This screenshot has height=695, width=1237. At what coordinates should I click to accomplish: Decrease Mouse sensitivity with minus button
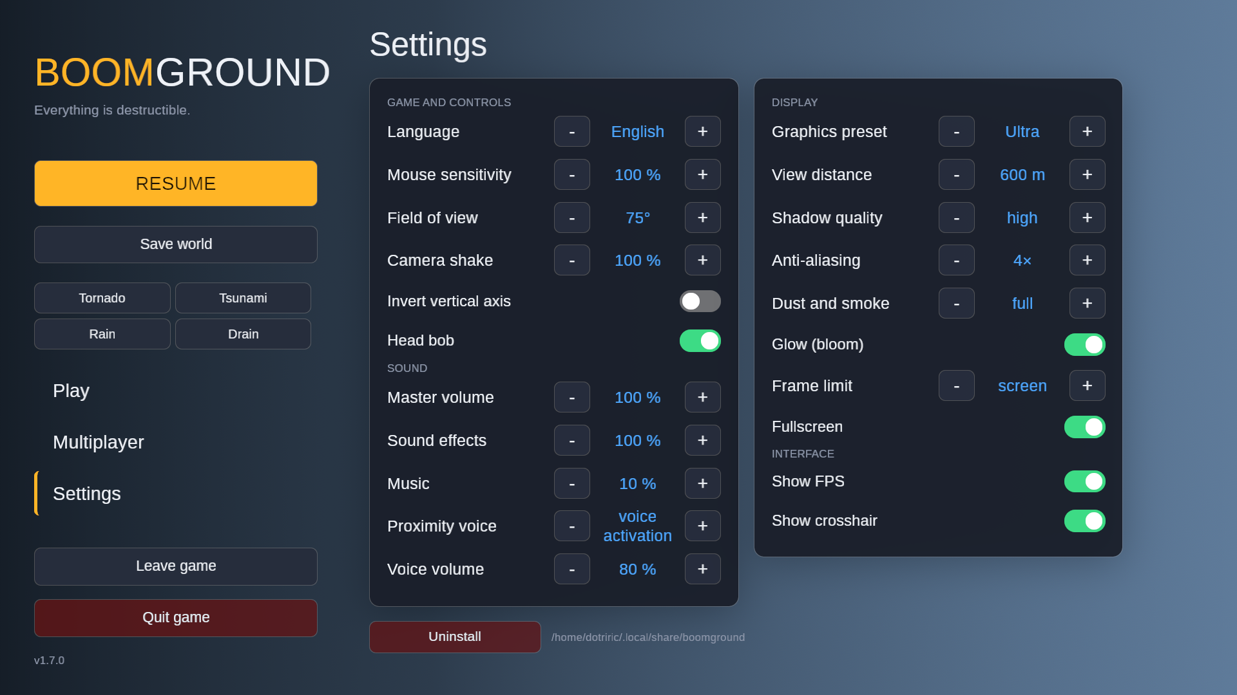pyautogui.click(x=571, y=174)
